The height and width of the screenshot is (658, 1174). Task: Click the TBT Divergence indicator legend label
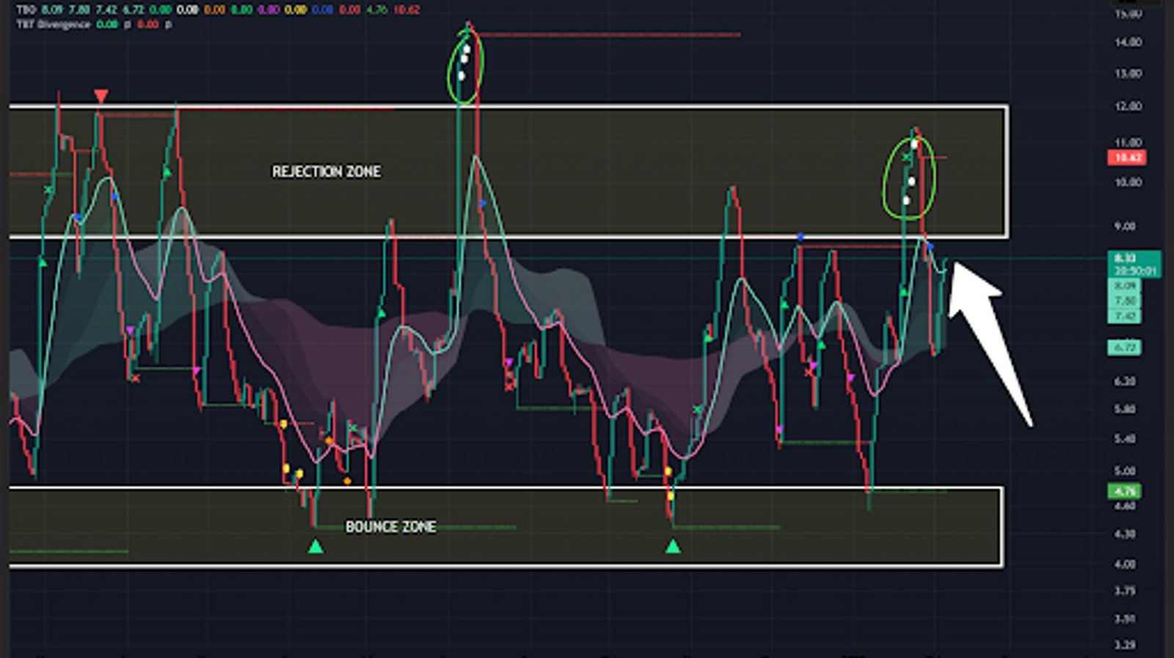[x=54, y=24]
